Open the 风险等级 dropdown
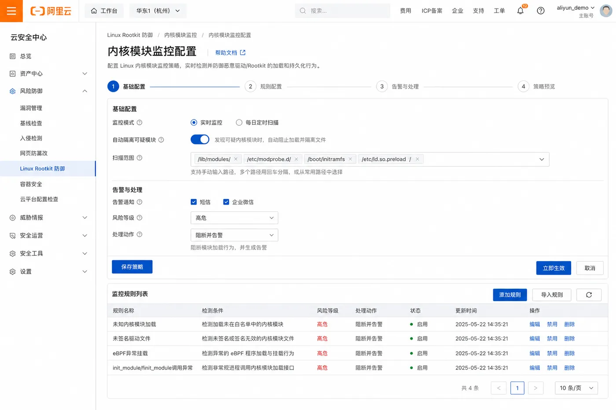This screenshot has height=410, width=616. pyautogui.click(x=234, y=218)
